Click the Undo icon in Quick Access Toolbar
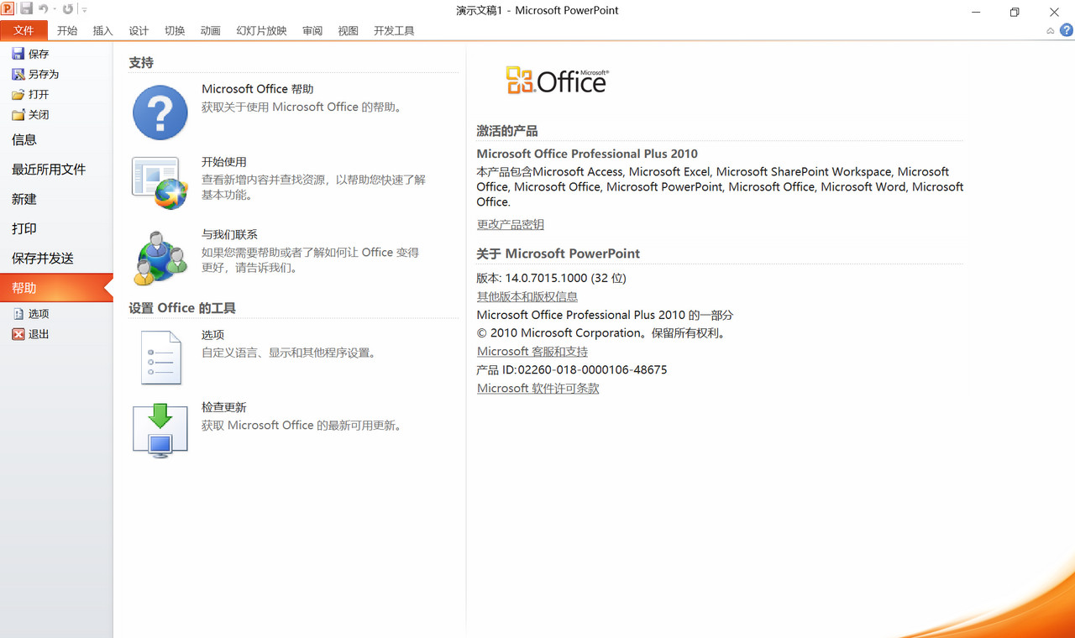The width and height of the screenshot is (1075, 638). coord(43,9)
